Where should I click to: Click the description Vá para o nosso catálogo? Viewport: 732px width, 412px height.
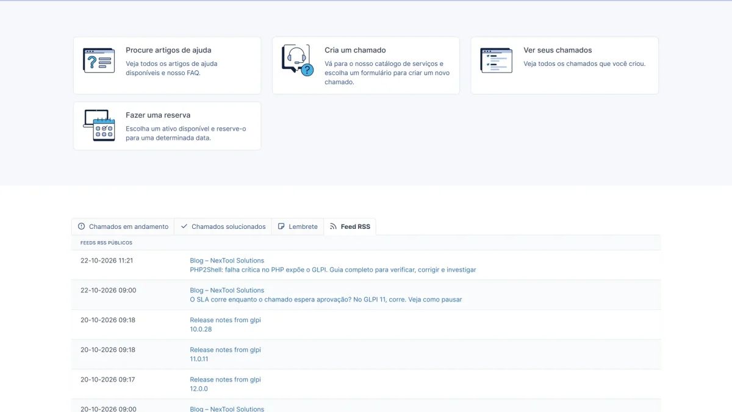pyautogui.click(x=387, y=73)
